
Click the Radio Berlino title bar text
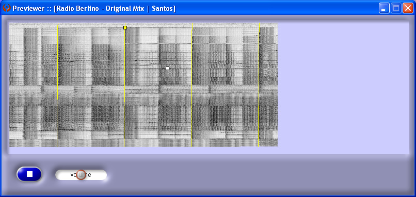pyautogui.click(x=94, y=8)
